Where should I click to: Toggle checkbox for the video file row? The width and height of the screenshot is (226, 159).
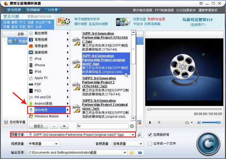click(10, 41)
